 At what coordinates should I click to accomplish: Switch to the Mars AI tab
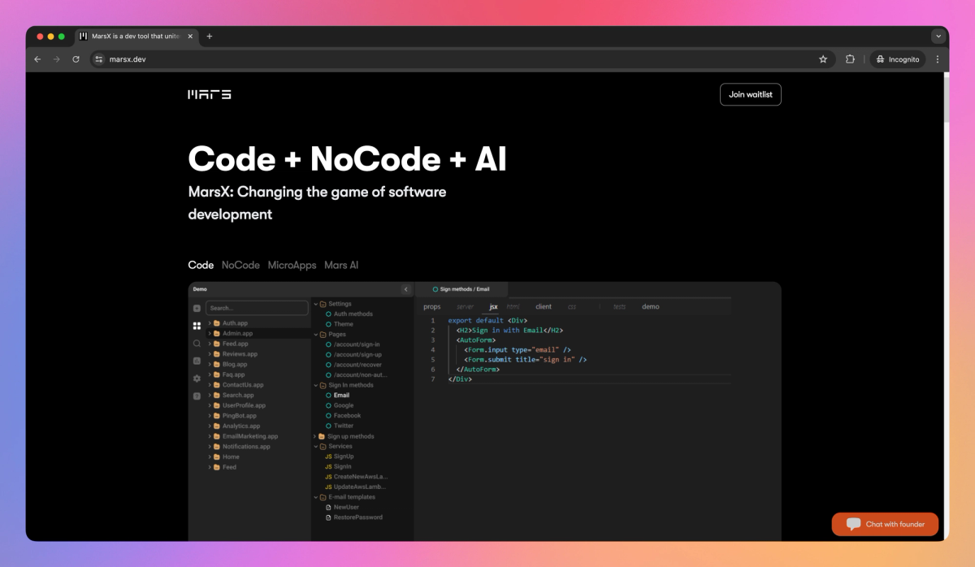tap(341, 265)
